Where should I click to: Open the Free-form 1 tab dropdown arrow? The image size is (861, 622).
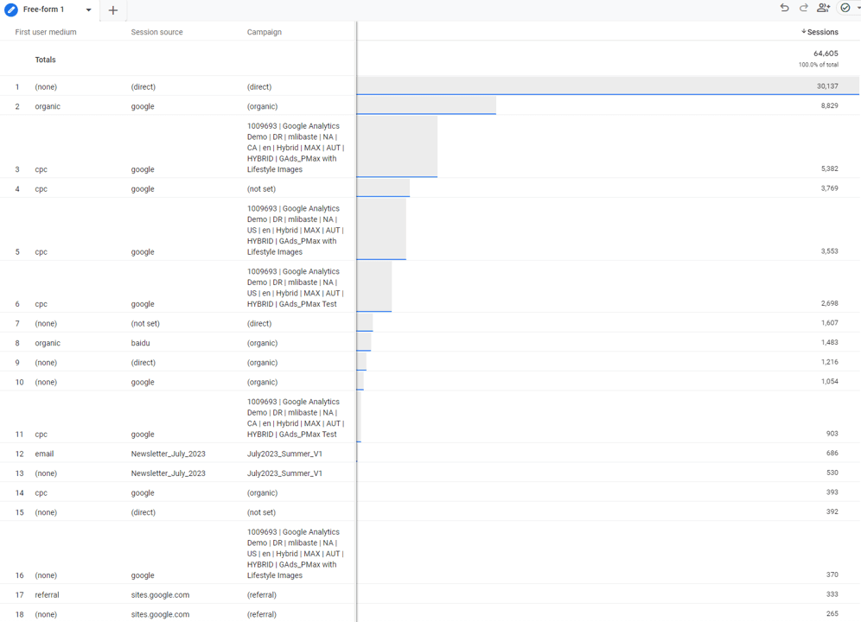tap(88, 10)
